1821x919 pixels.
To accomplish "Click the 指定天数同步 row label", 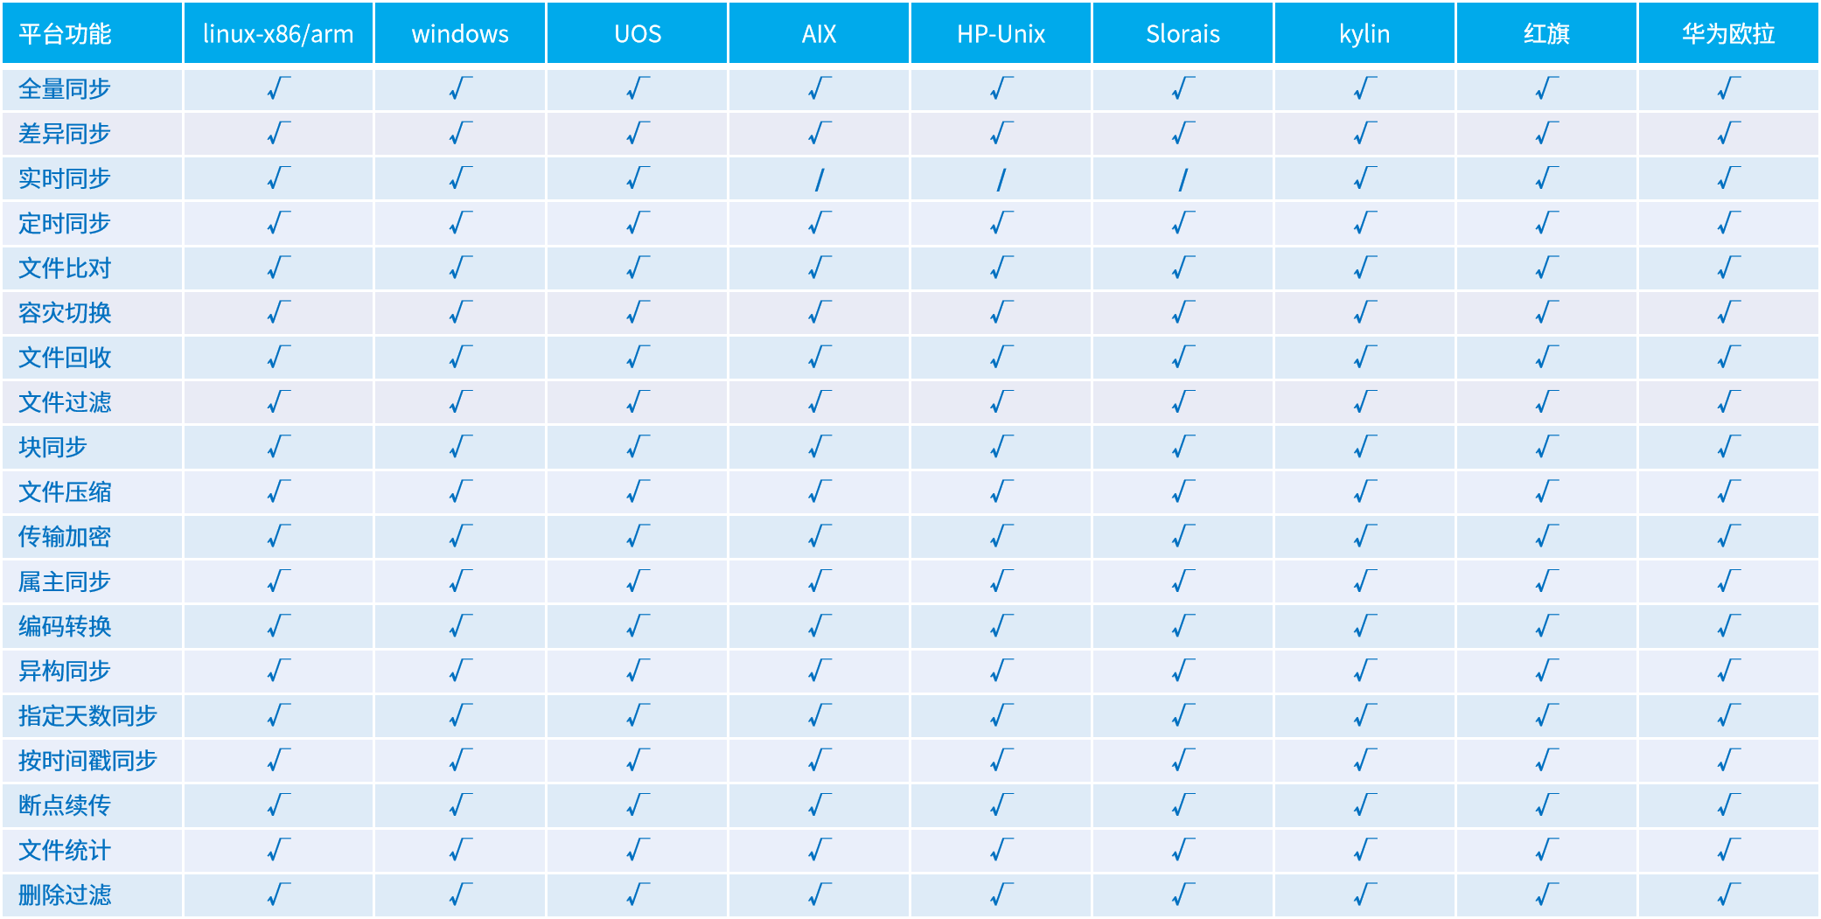I will (x=87, y=715).
